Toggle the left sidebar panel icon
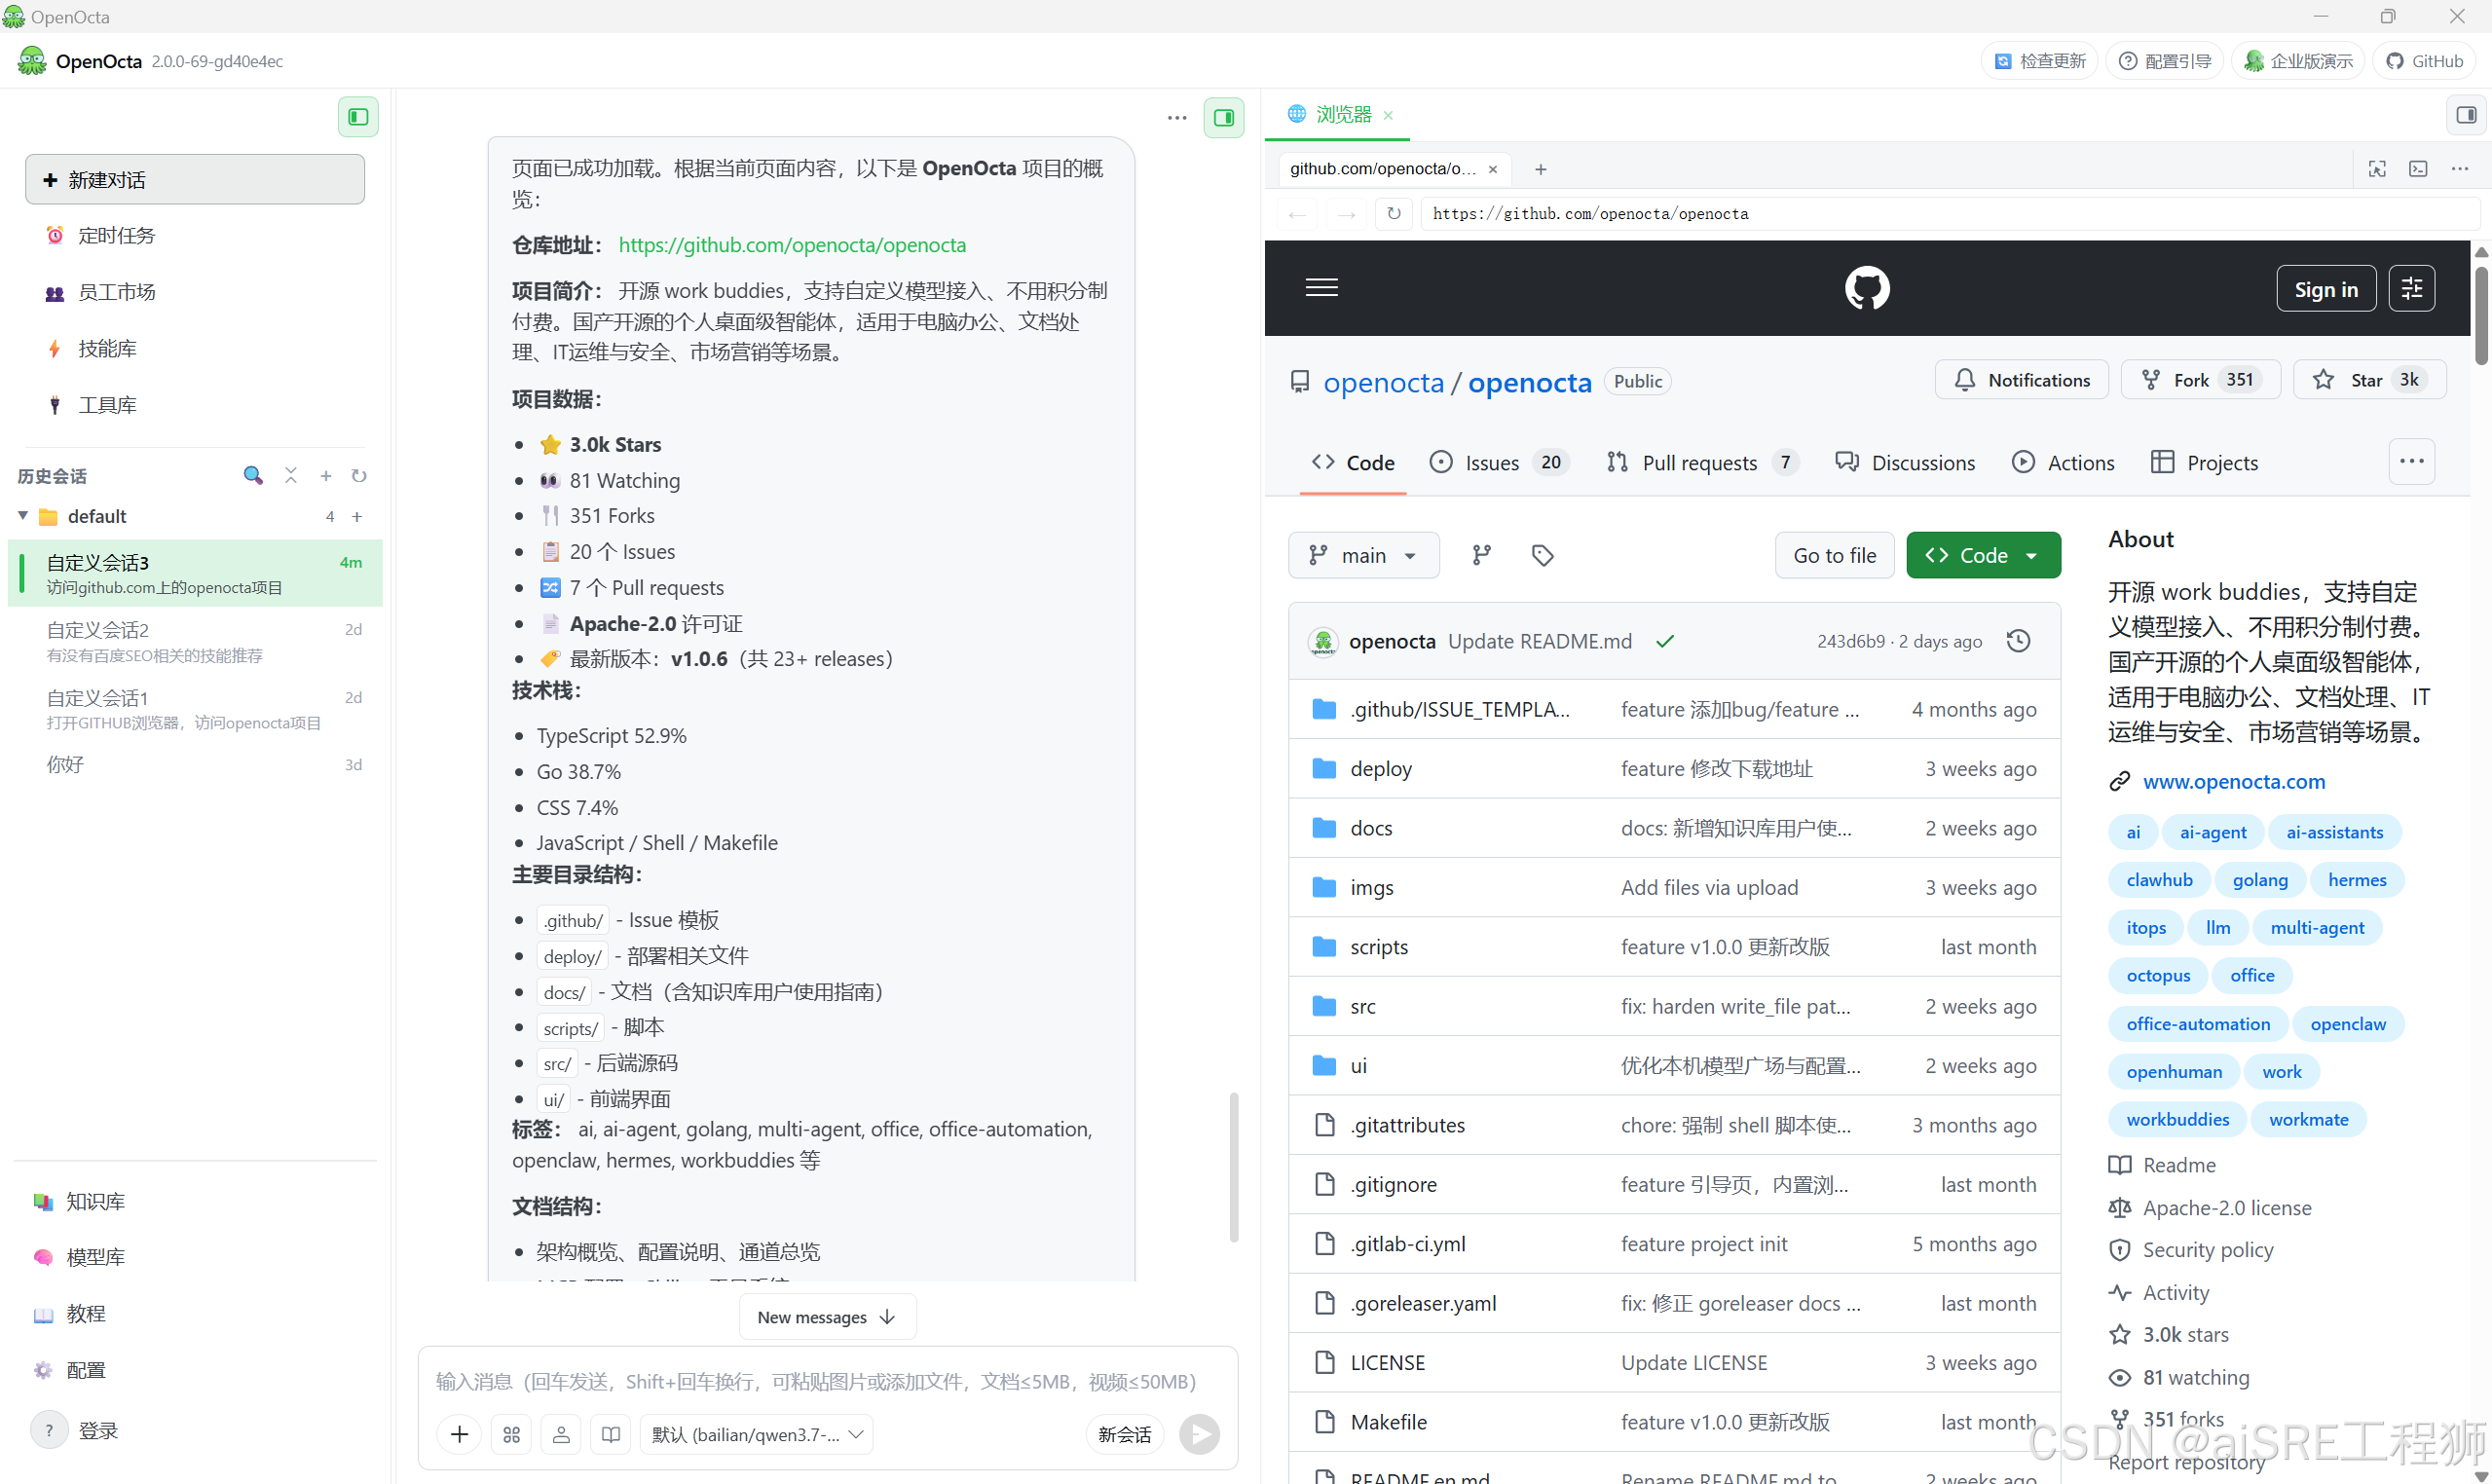The height and width of the screenshot is (1484, 2492). [x=358, y=117]
